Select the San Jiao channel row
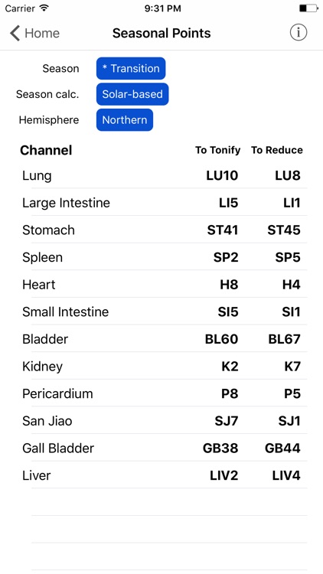Viewport: 323px width, 574px height. click(x=161, y=421)
